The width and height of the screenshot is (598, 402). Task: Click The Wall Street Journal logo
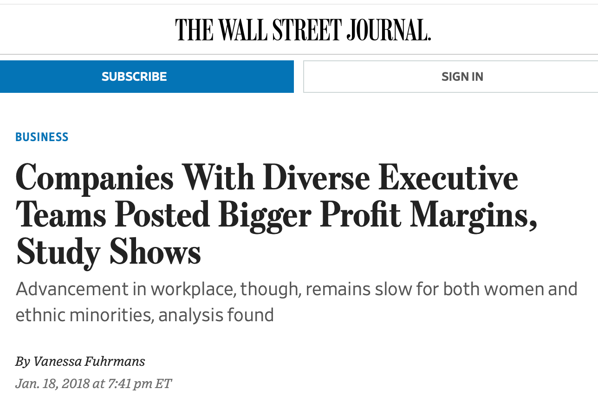click(303, 30)
